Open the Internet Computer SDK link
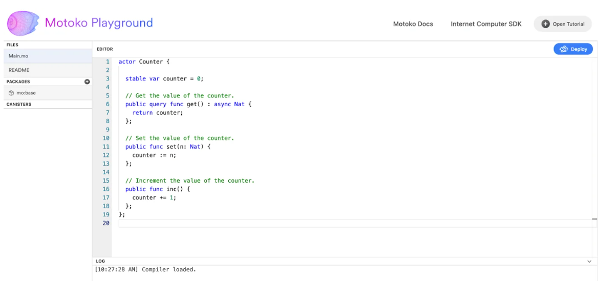The height and width of the screenshot is (281, 598). [486, 24]
